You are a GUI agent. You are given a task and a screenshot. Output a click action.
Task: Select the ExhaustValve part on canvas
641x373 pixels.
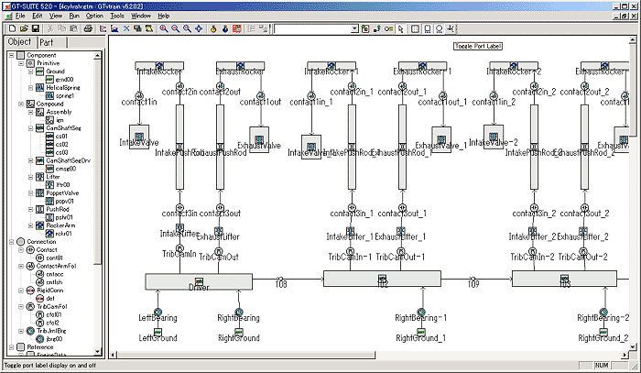259,139
